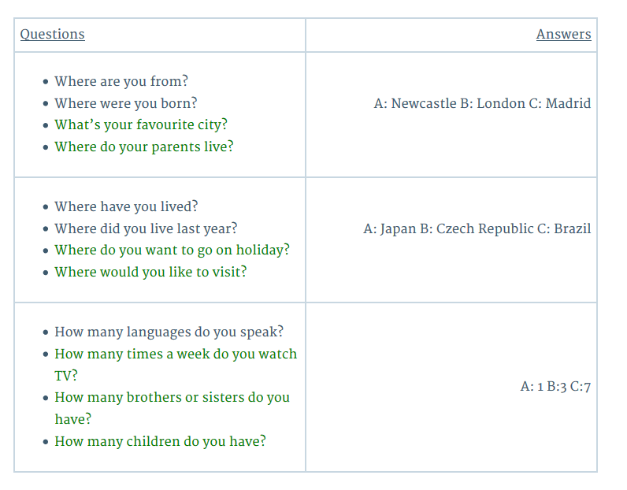The image size is (627, 490).
Task: Click the Japan answer option
Action: tap(398, 228)
